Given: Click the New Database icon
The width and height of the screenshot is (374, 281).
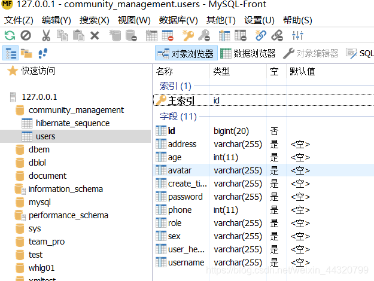Looking at the screenshot, I should click(115, 36).
